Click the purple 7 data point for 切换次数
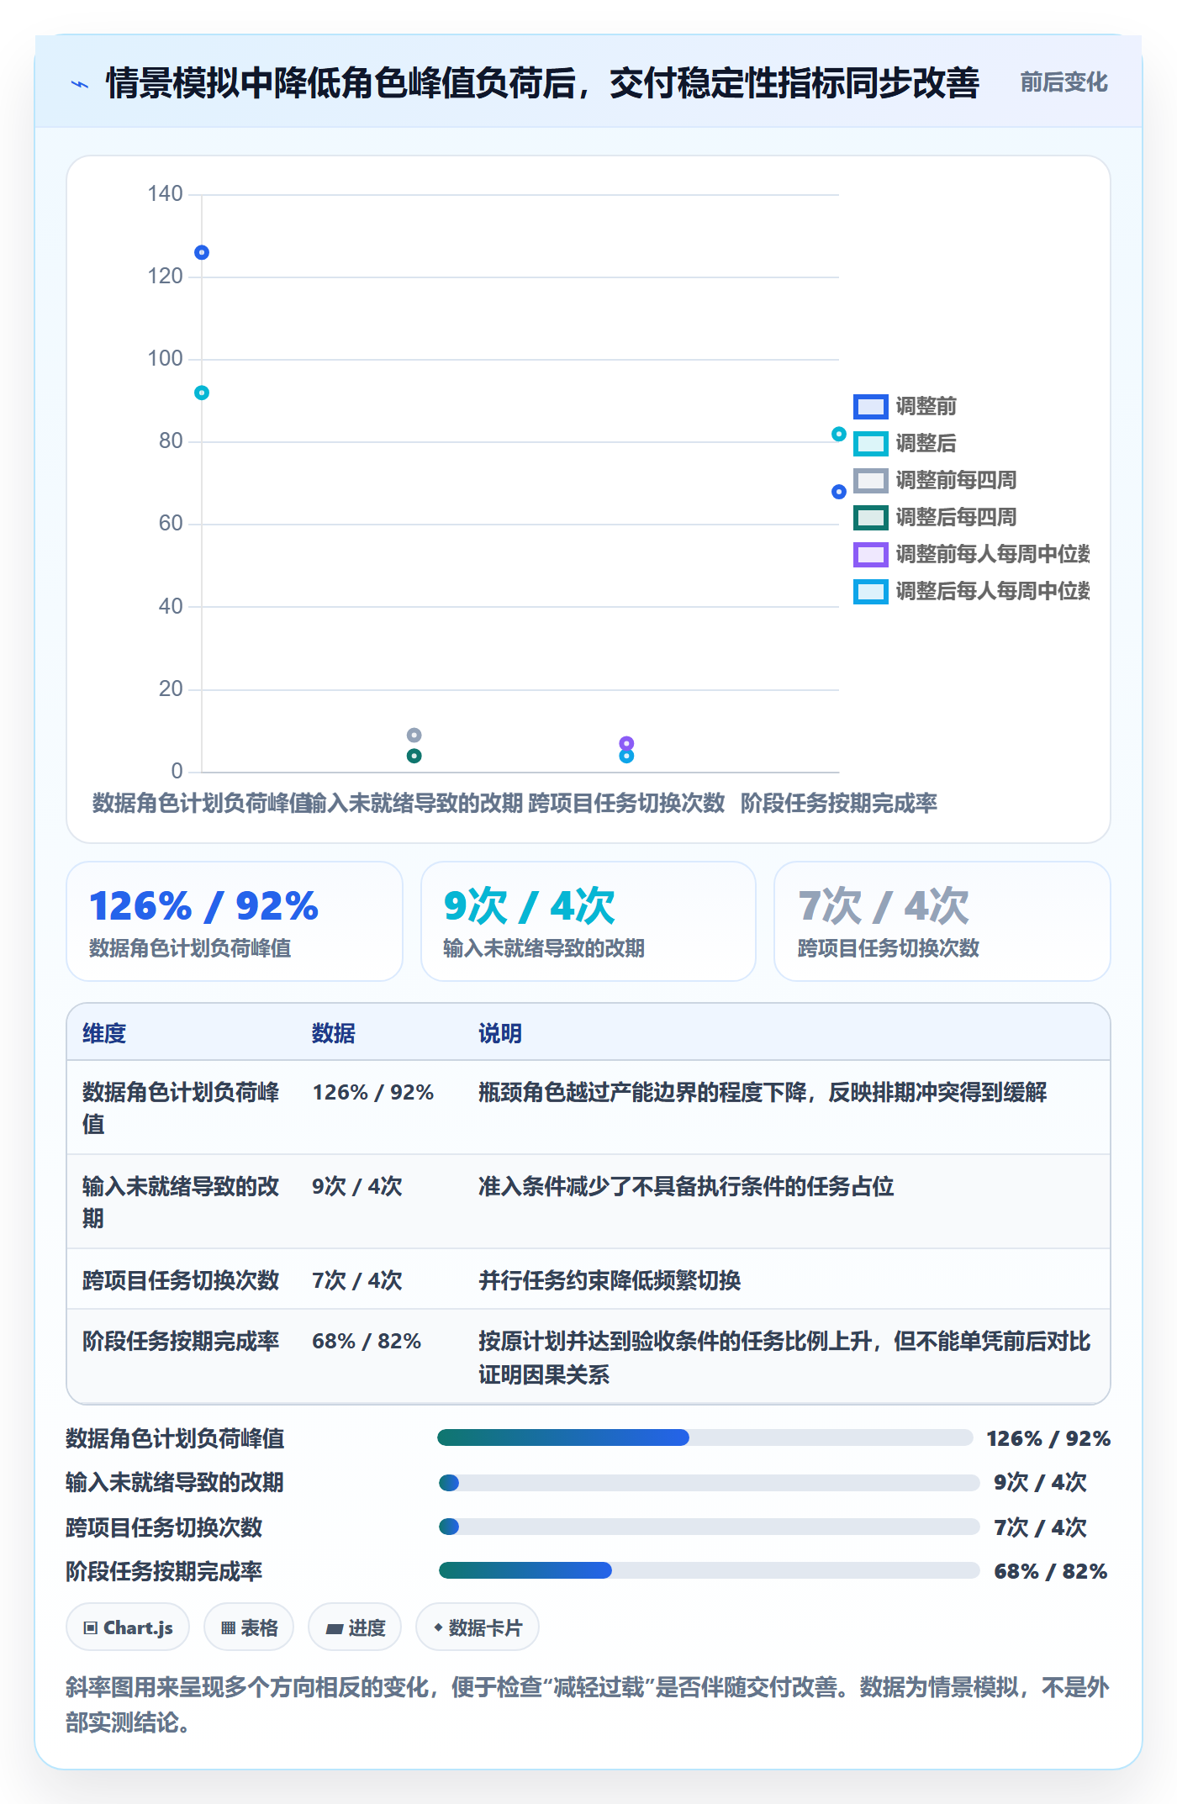The height and width of the screenshot is (1804, 1177). point(626,743)
